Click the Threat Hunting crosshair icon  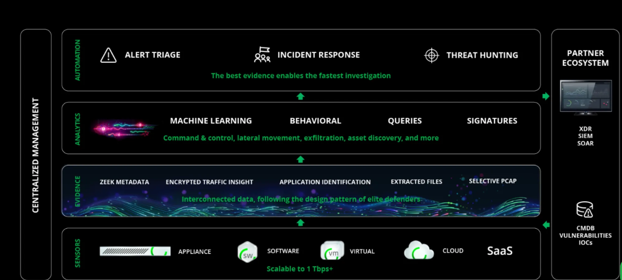[x=432, y=55]
